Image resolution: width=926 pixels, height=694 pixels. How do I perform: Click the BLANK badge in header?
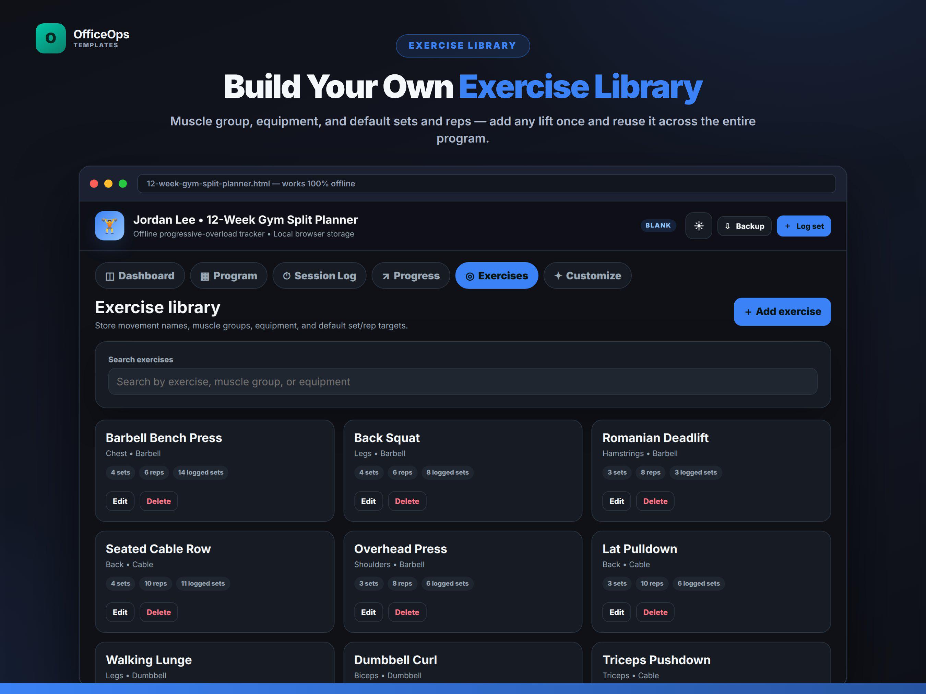point(658,226)
